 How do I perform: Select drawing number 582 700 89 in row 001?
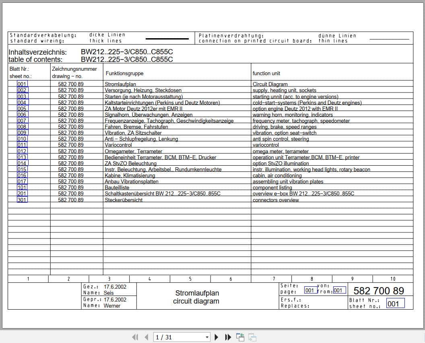click(71, 84)
